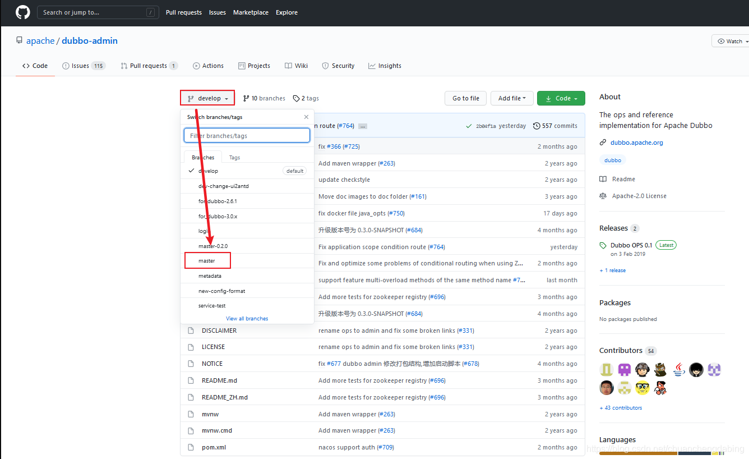
Task: Click the green checkmark build status icon
Action: (469, 126)
